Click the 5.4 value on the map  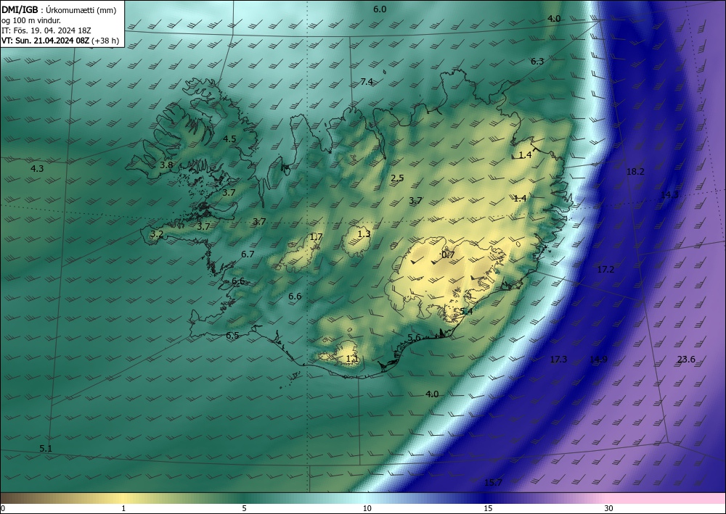[x=466, y=312]
